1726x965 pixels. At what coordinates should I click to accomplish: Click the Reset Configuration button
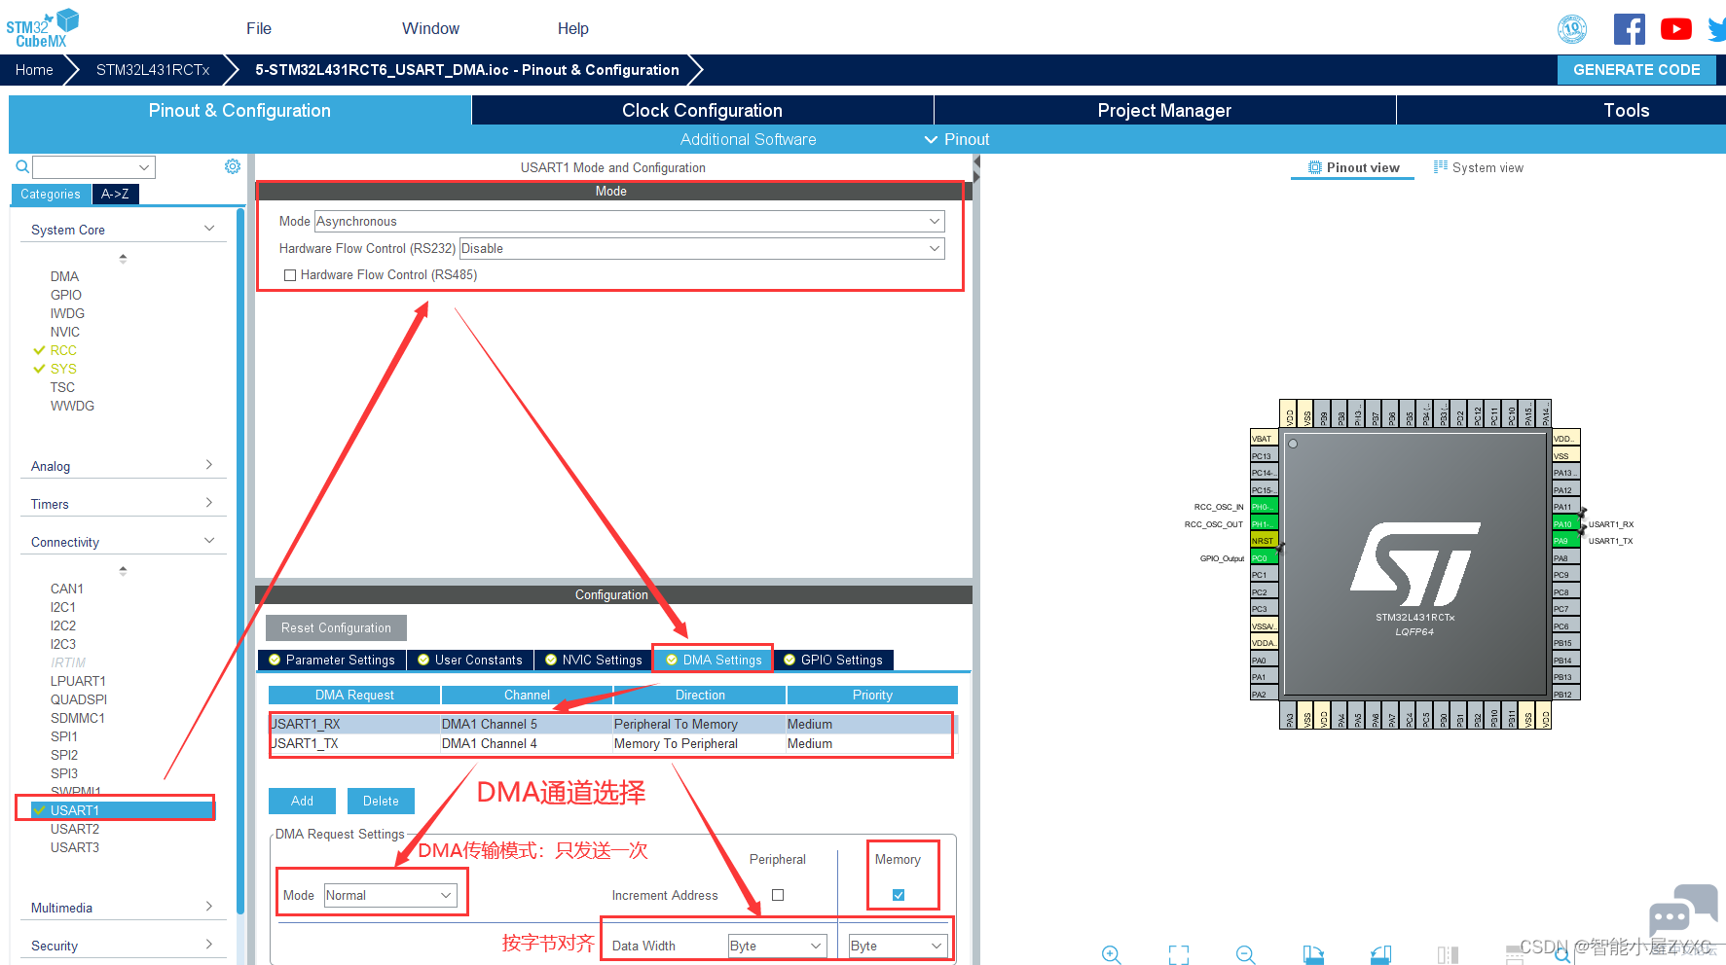pos(337,627)
